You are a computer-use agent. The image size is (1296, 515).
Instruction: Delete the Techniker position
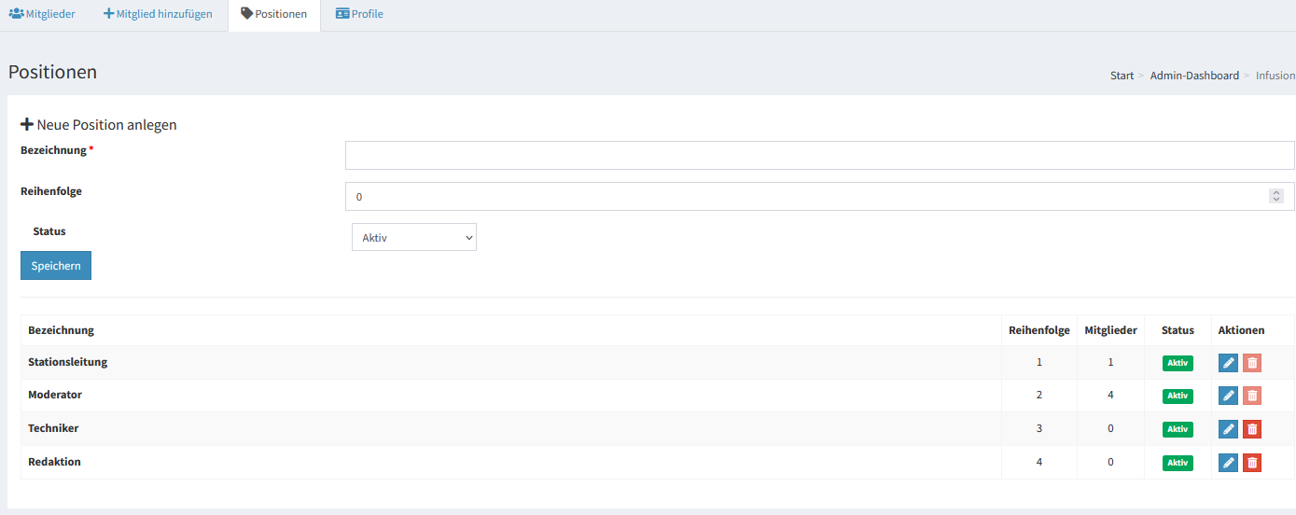pos(1252,429)
